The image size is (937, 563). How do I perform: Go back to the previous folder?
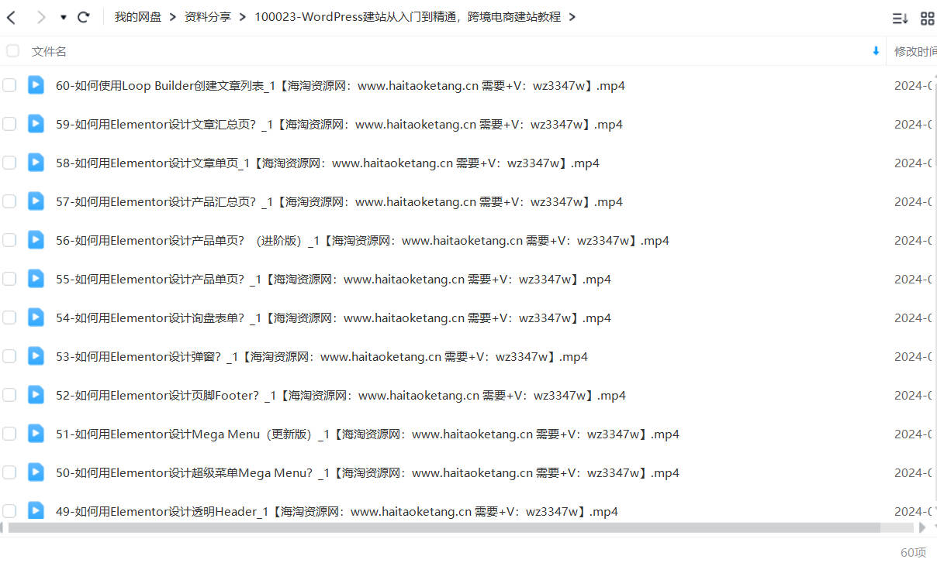point(11,17)
